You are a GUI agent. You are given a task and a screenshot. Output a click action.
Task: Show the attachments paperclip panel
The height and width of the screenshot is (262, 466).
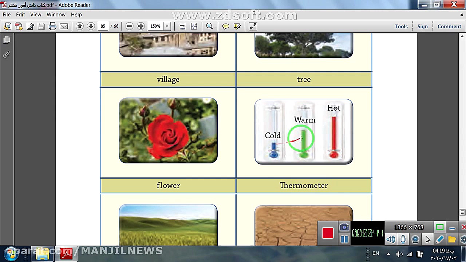point(7,54)
